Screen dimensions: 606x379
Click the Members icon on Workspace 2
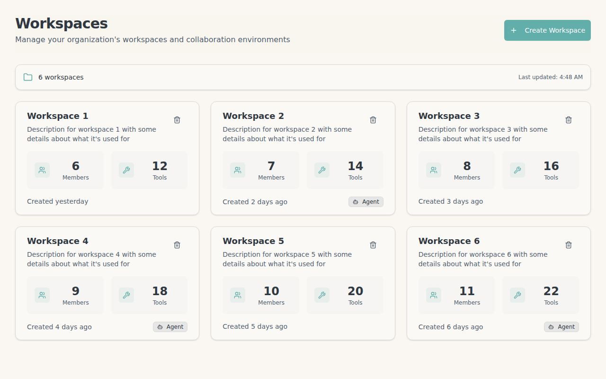tap(237, 170)
